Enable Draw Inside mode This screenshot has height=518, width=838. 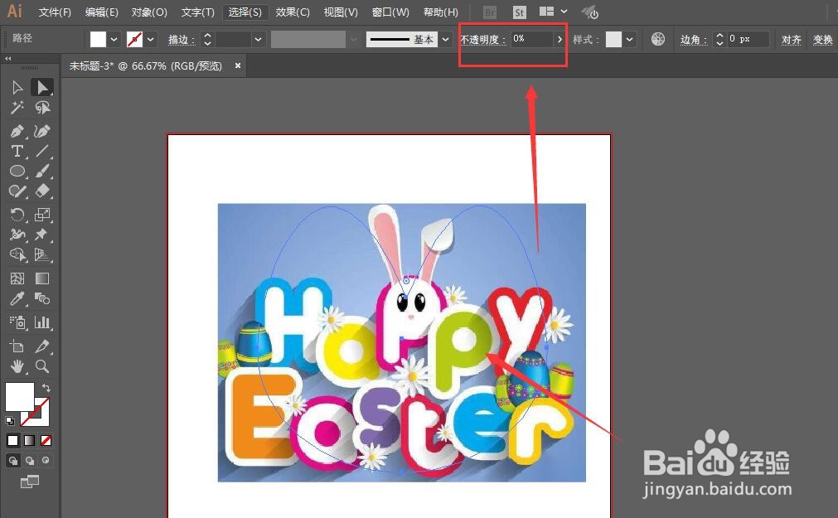pyautogui.click(x=46, y=460)
